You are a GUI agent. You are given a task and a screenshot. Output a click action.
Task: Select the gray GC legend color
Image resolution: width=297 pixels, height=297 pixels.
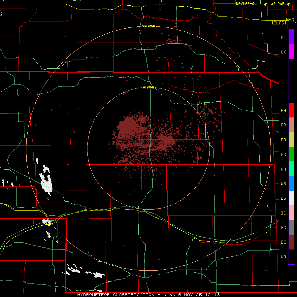[x=291, y=227]
